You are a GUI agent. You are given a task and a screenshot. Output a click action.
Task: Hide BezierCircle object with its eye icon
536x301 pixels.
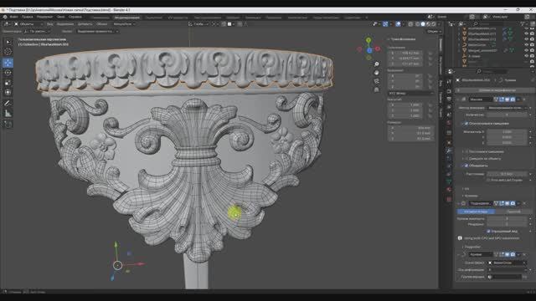527,44
